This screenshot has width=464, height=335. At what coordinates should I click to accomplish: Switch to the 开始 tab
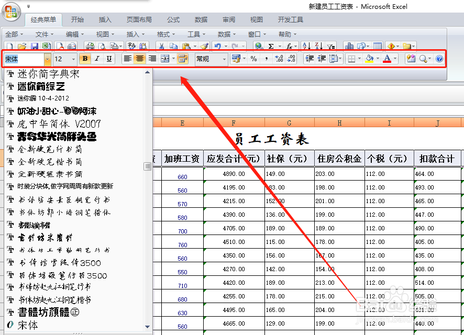(x=77, y=20)
